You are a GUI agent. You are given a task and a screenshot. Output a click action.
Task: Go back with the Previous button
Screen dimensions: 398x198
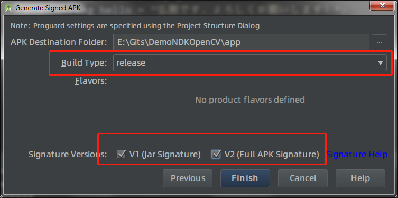click(x=188, y=178)
